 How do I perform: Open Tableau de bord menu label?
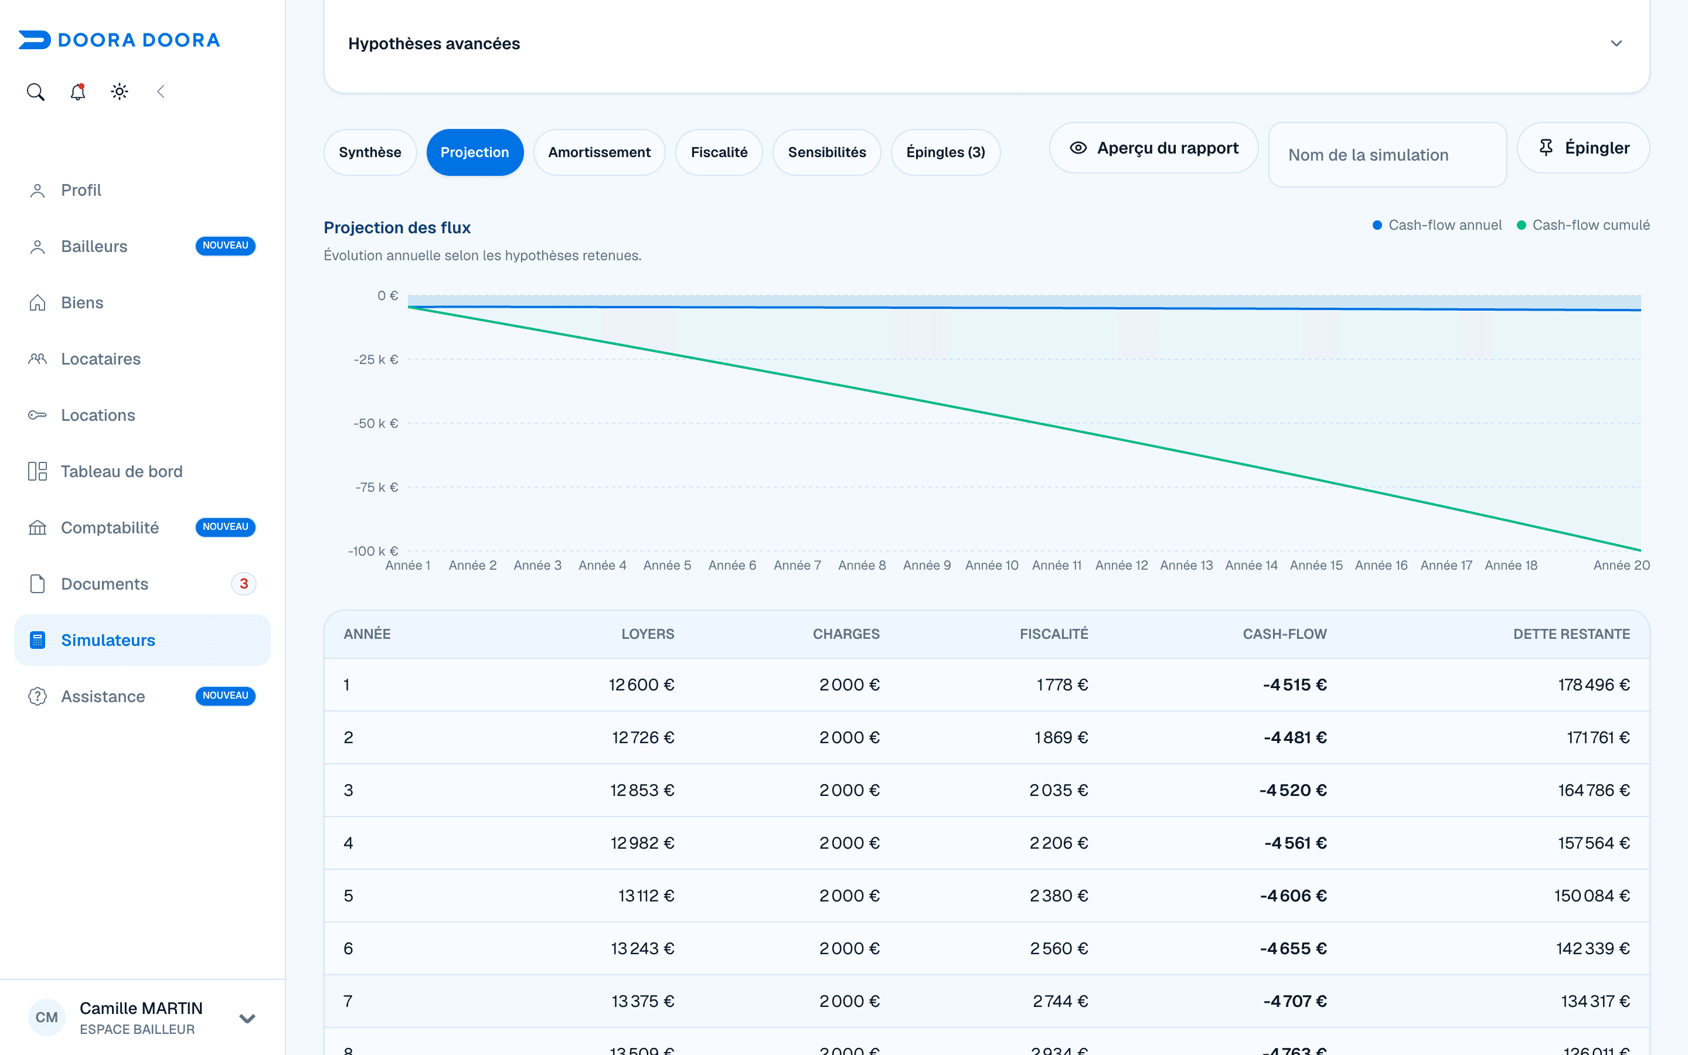122,472
